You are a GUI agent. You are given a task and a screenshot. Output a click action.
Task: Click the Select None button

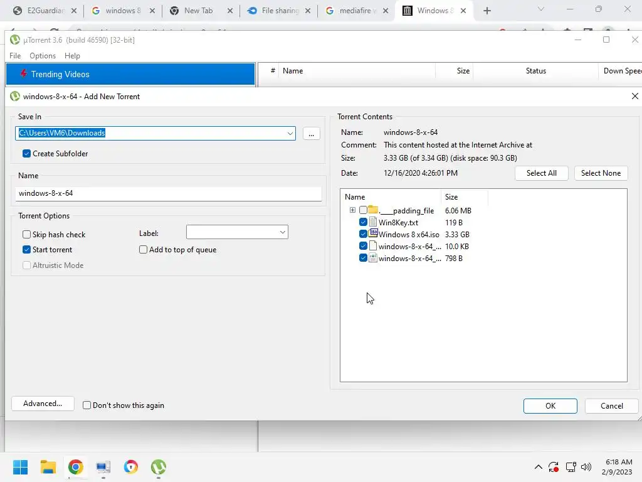pyautogui.click(x=601, y=173)
